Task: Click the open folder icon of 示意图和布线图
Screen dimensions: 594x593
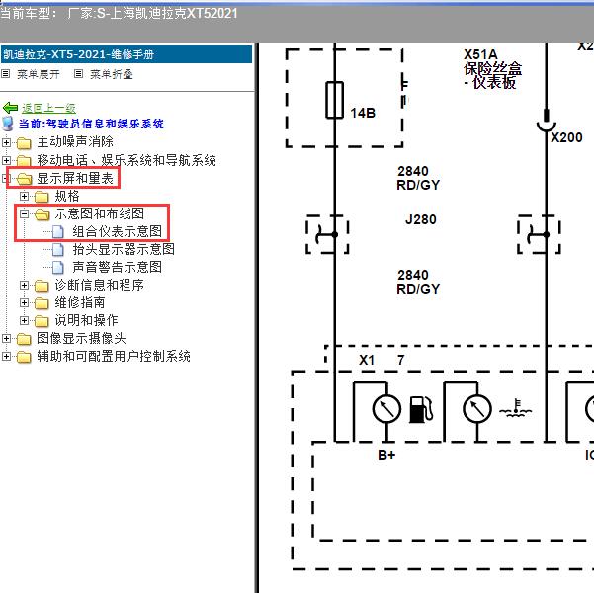Action: click(x=42, y=214)
